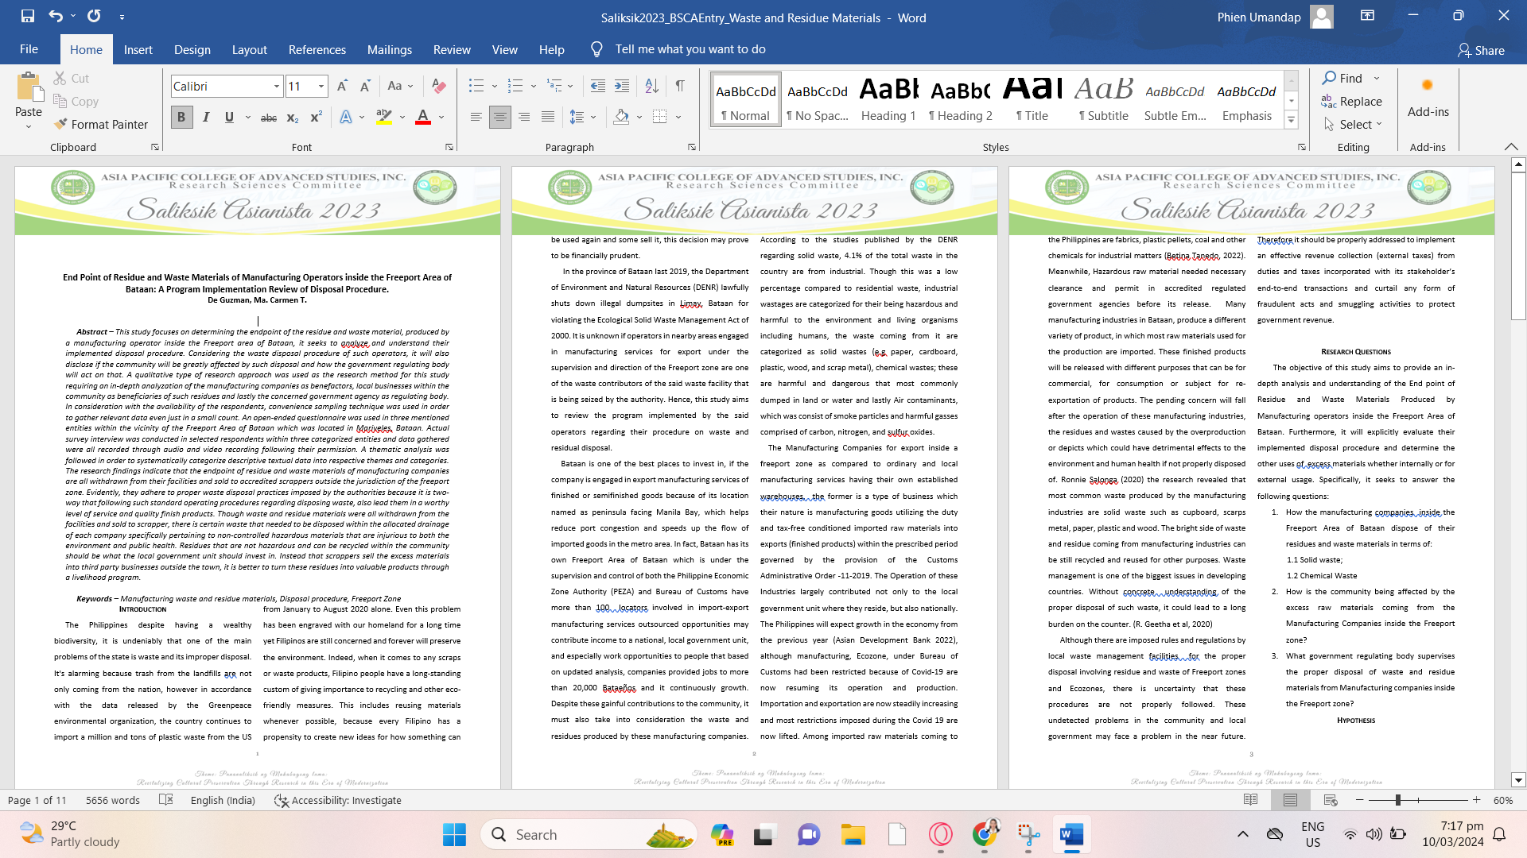The width and height of the screenshot is (1527, 858).
Task: Open the Review tab
Action: (452, 49)
